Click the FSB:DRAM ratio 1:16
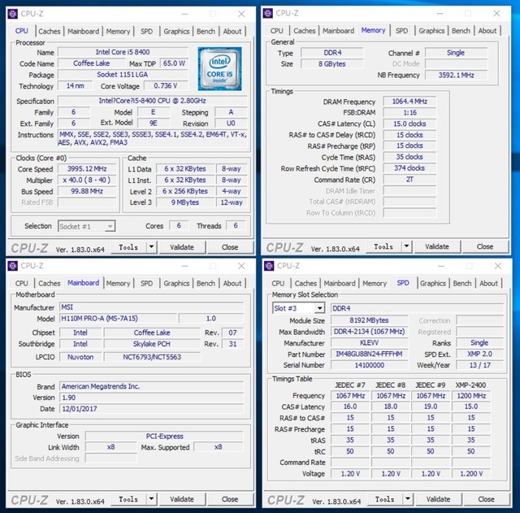Screen dimensions: 520x513 pos(409,112)
